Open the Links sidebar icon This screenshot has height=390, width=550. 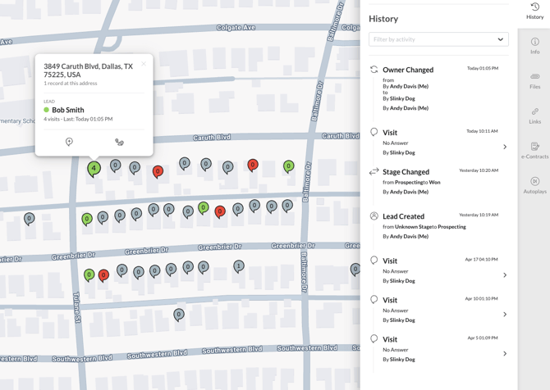click(x=534, y=116)
